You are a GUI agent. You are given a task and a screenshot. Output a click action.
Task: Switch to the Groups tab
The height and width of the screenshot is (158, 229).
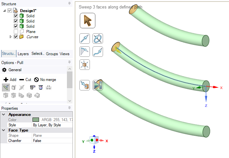(x=52, y=54)
